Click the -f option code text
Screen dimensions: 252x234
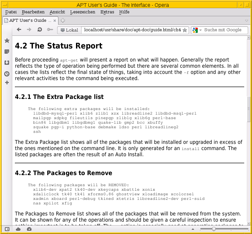pyautogui.click(x=186, y=73)
